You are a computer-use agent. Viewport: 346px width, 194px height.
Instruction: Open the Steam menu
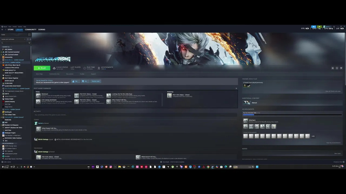tap(5, 27)
